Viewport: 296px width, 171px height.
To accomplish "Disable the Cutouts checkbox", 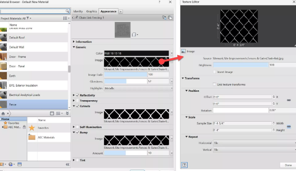I will point(77,106).
